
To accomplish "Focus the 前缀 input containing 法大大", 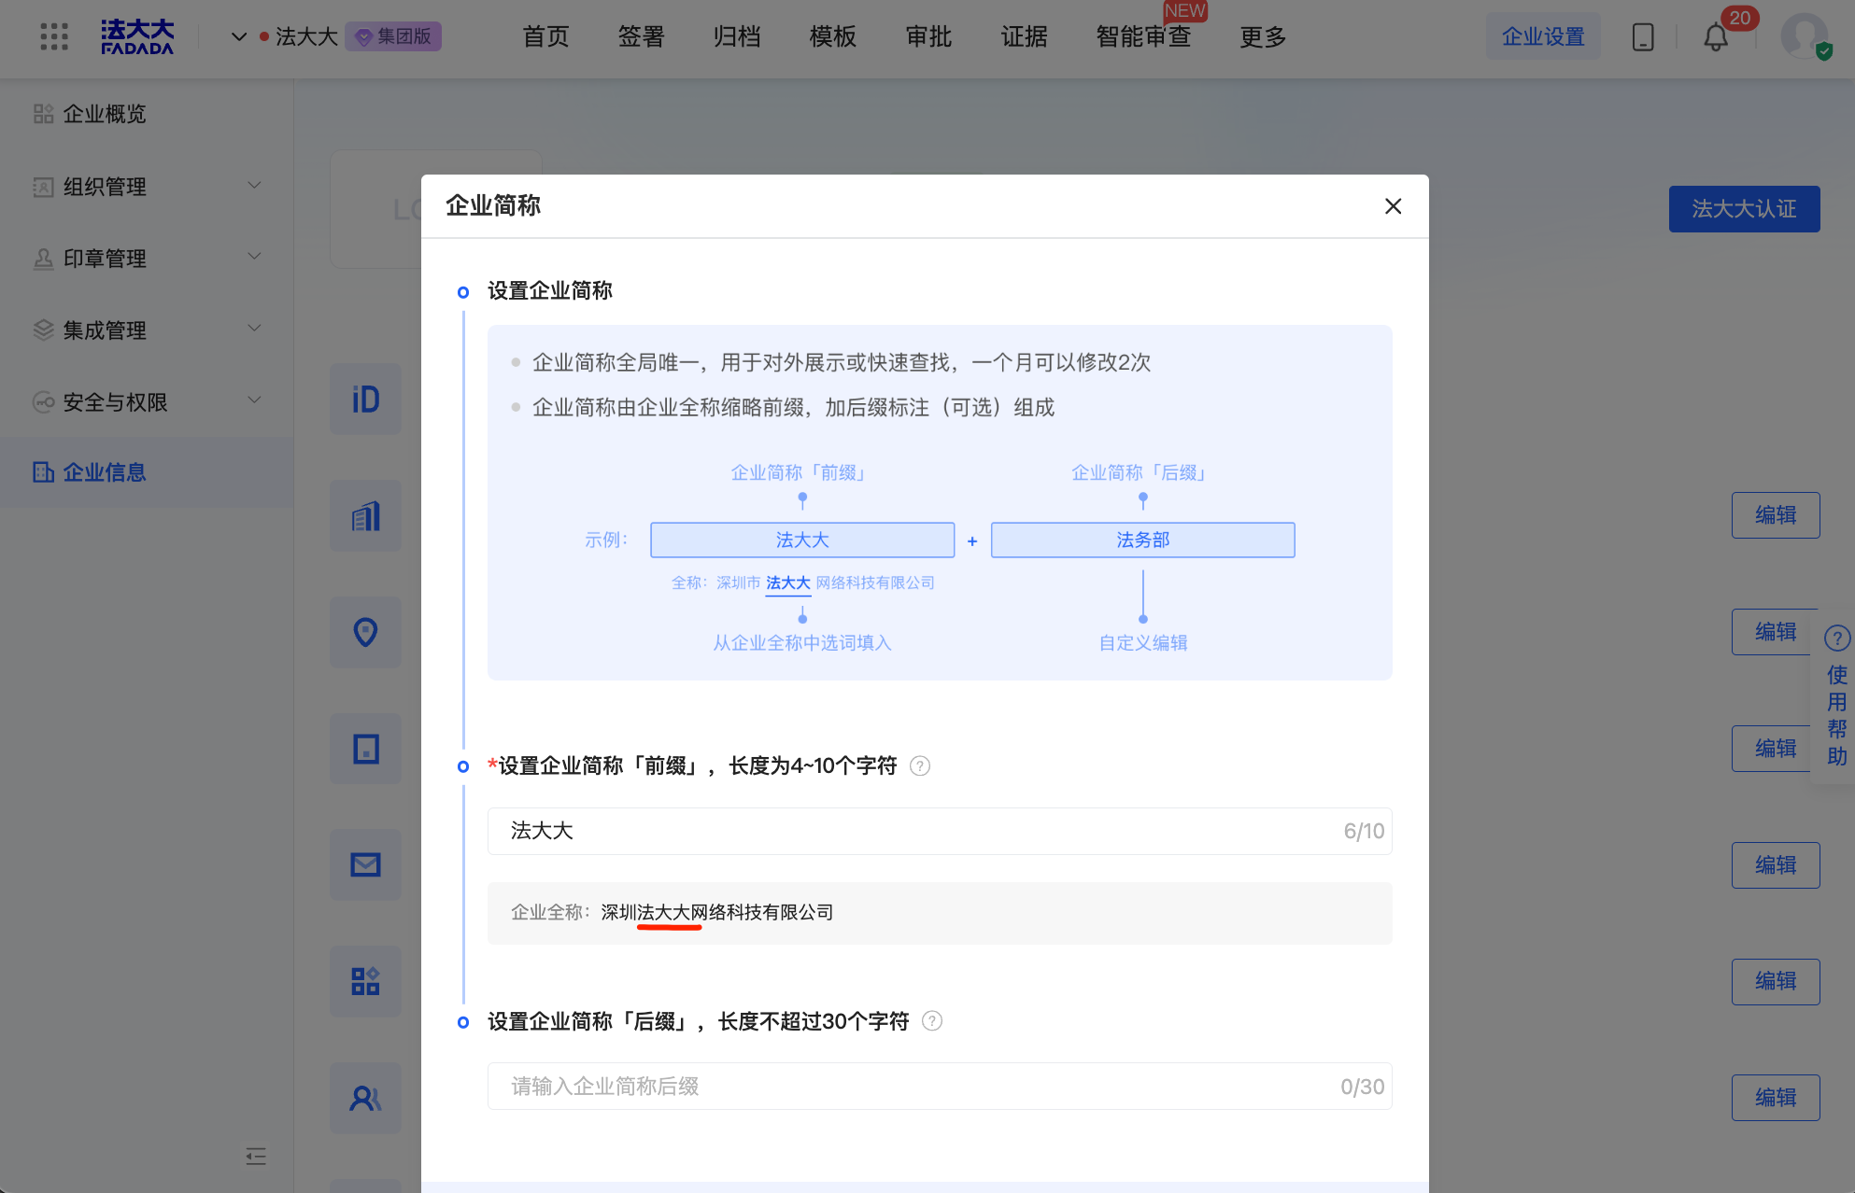I will (939, 831).
